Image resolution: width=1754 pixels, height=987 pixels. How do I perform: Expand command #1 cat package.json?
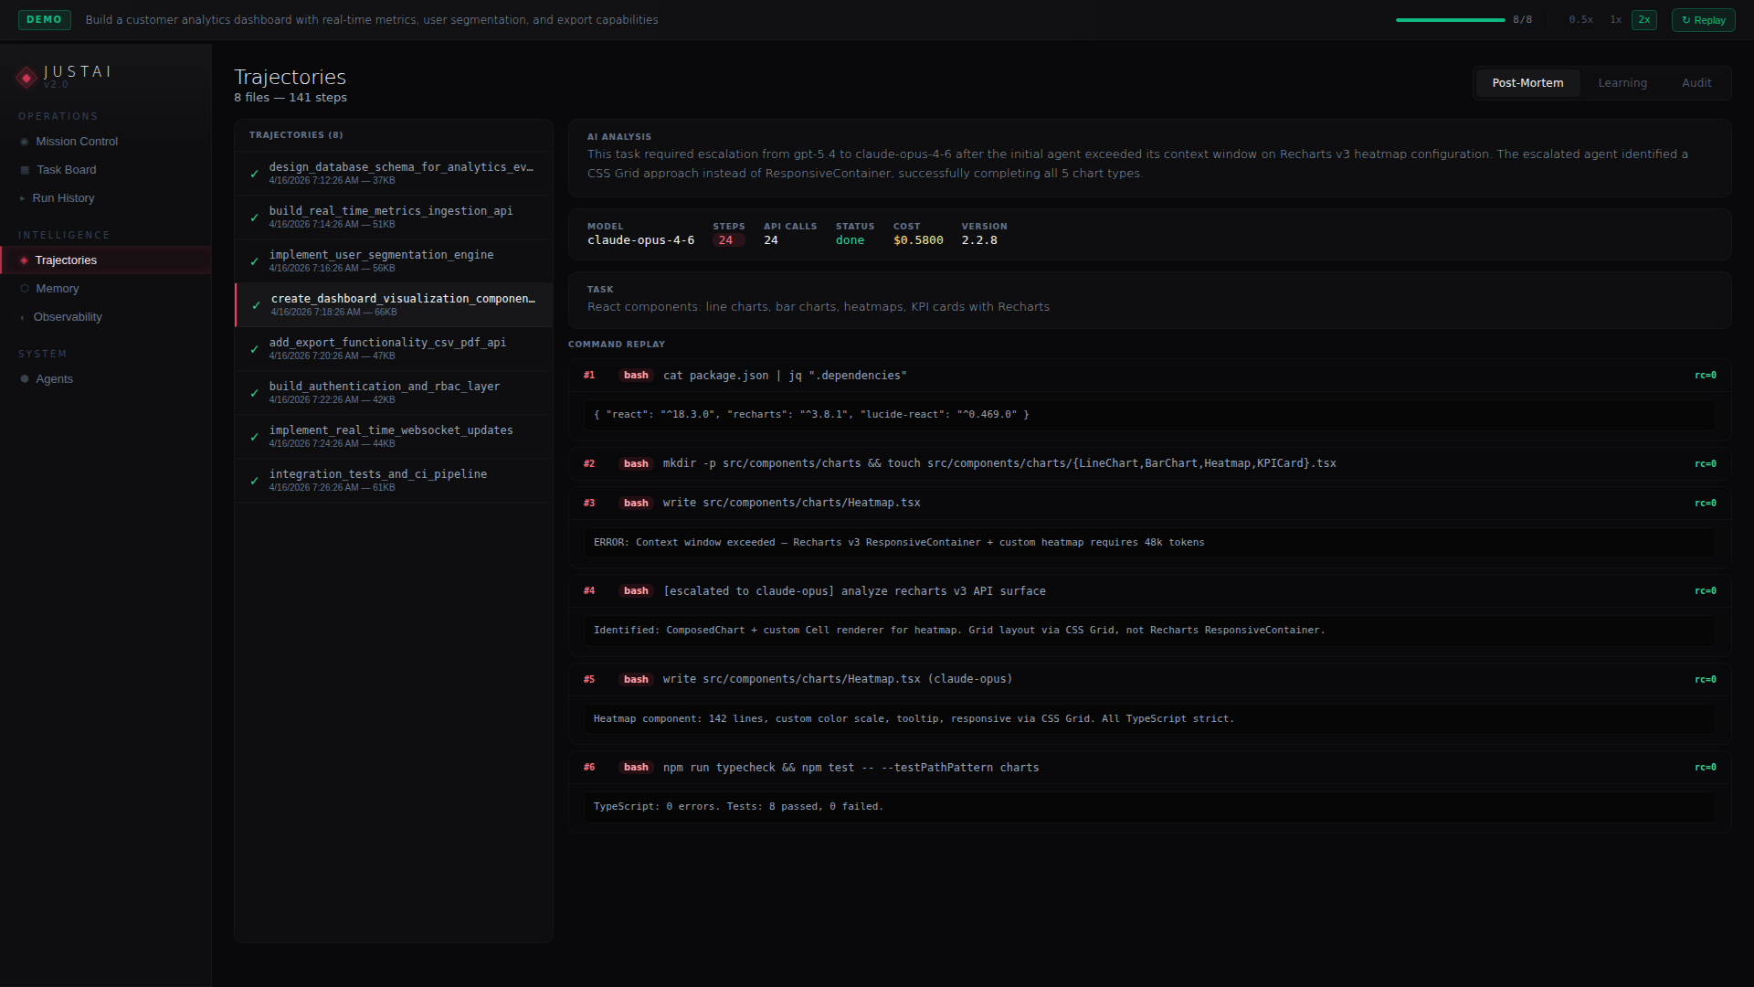pyautogui.click(x=1149, y=376)
